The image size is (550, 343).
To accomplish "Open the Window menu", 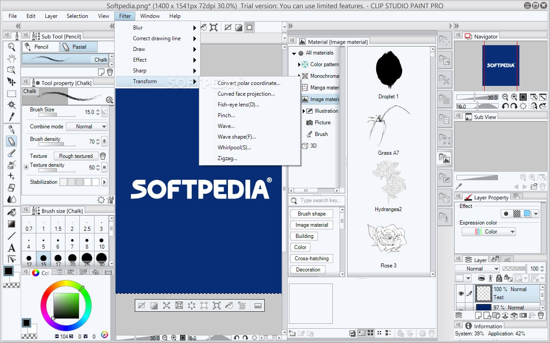I will [150, 16].
